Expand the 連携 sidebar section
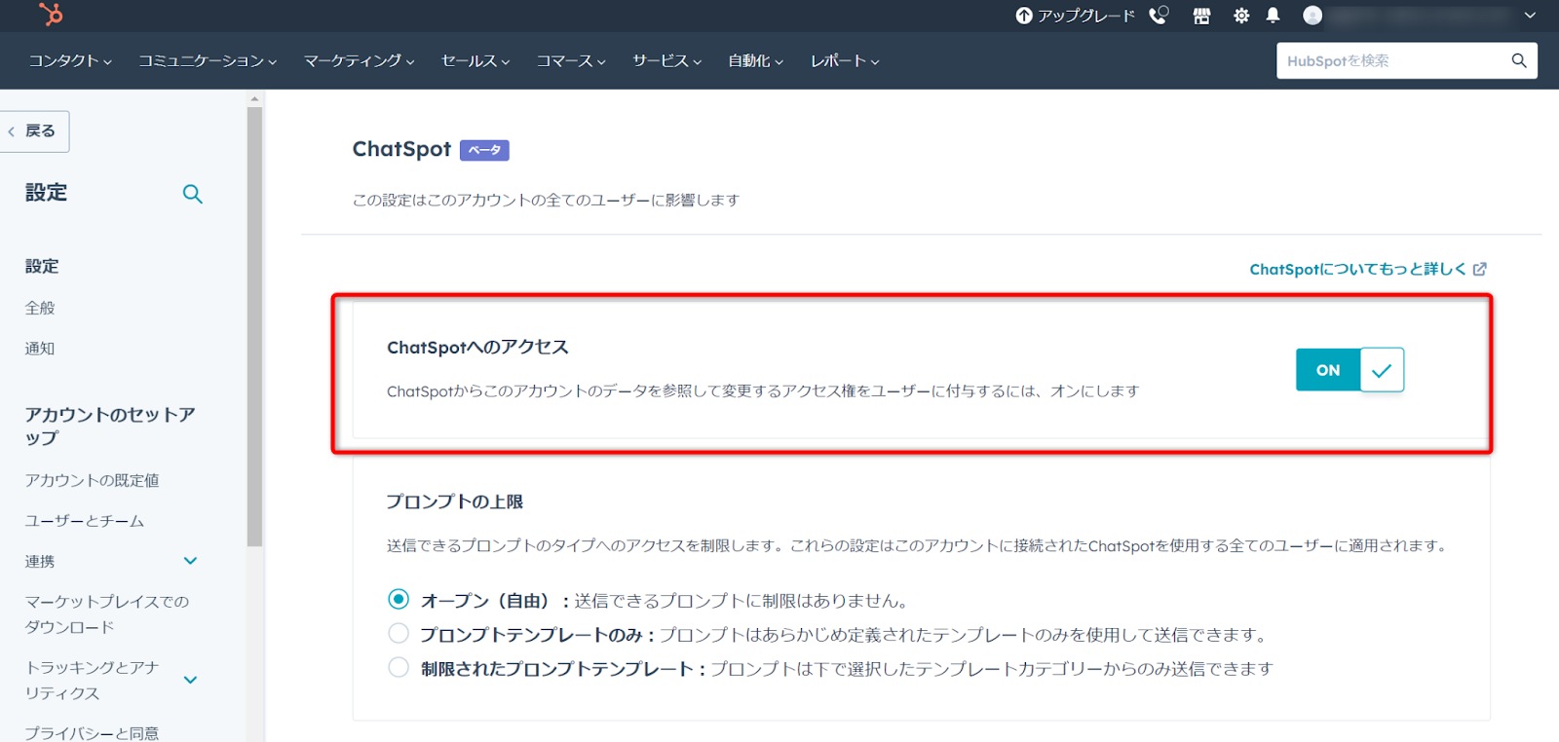 click(191, 561)
